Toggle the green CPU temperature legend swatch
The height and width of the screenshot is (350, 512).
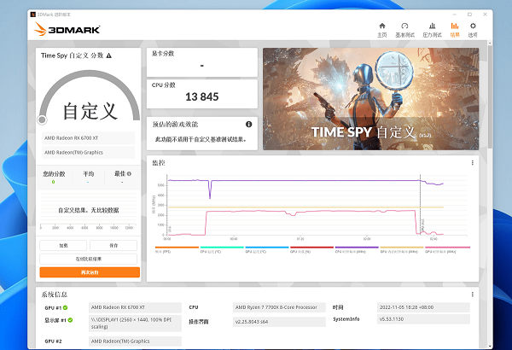[222, 248]
